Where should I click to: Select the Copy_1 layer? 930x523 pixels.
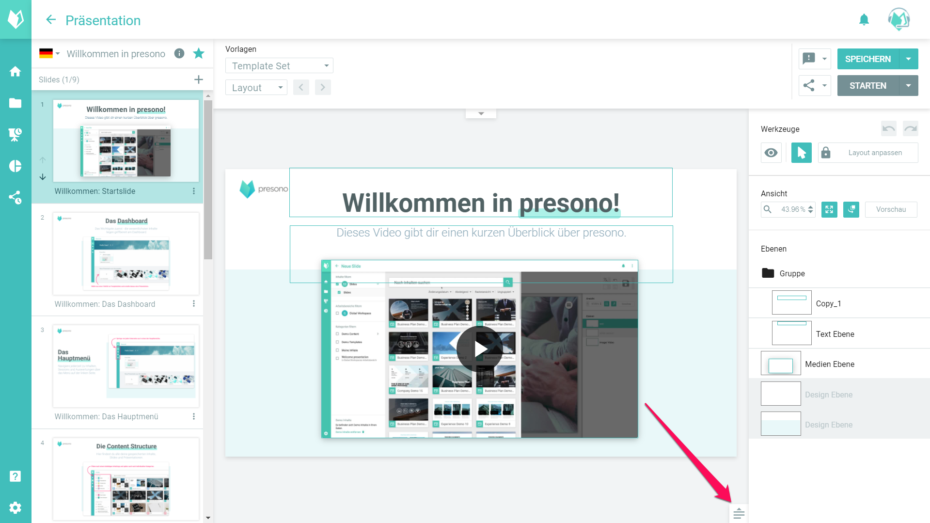tap(839, 303)
